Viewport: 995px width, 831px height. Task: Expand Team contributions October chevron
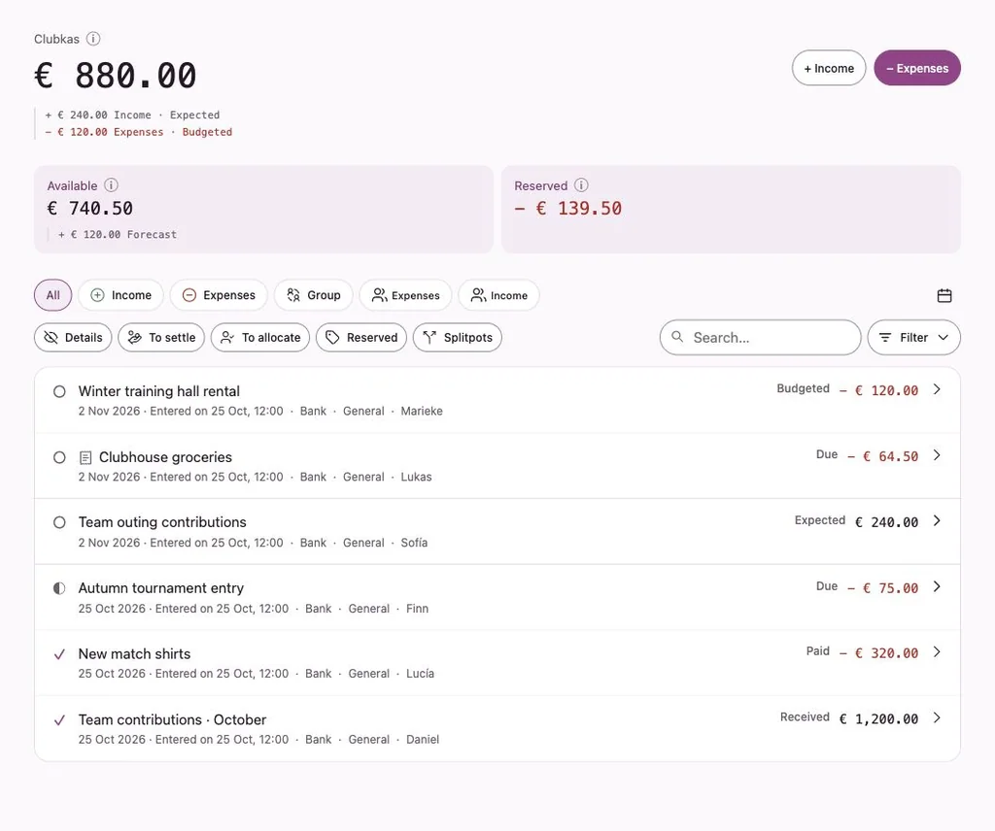(938, 717)
